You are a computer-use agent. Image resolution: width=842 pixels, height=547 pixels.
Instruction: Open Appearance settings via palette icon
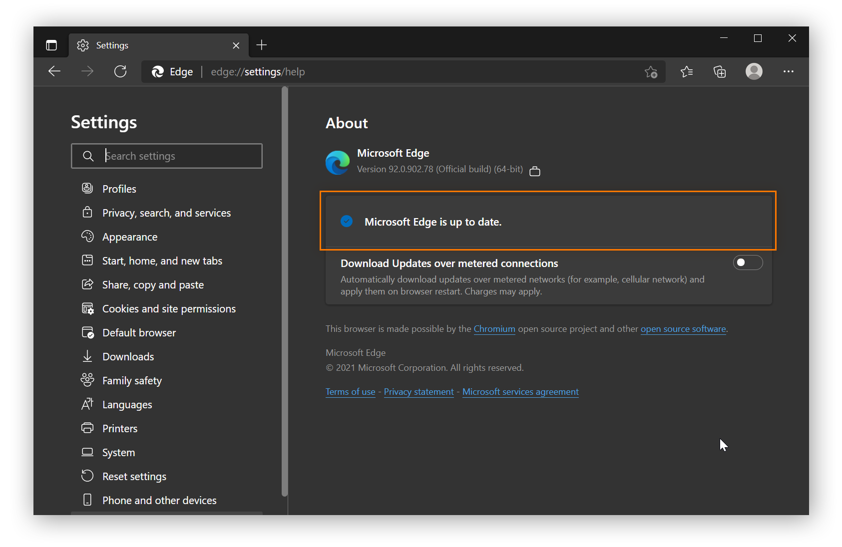point(88,236)
